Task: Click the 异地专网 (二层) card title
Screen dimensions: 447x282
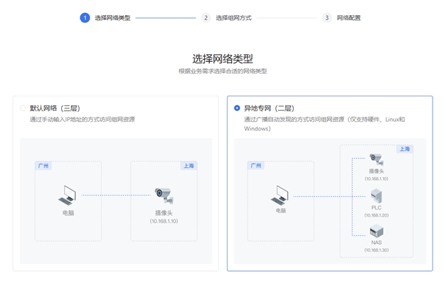Action: pyautogui.click(x=269, y=108)
